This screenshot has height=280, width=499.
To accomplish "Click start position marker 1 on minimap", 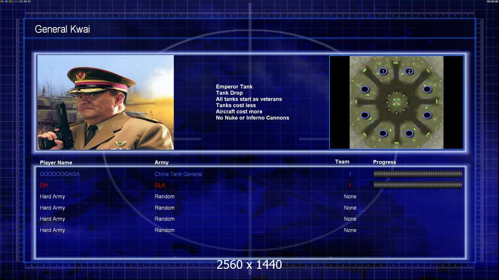I will click(x=383, y=71).
